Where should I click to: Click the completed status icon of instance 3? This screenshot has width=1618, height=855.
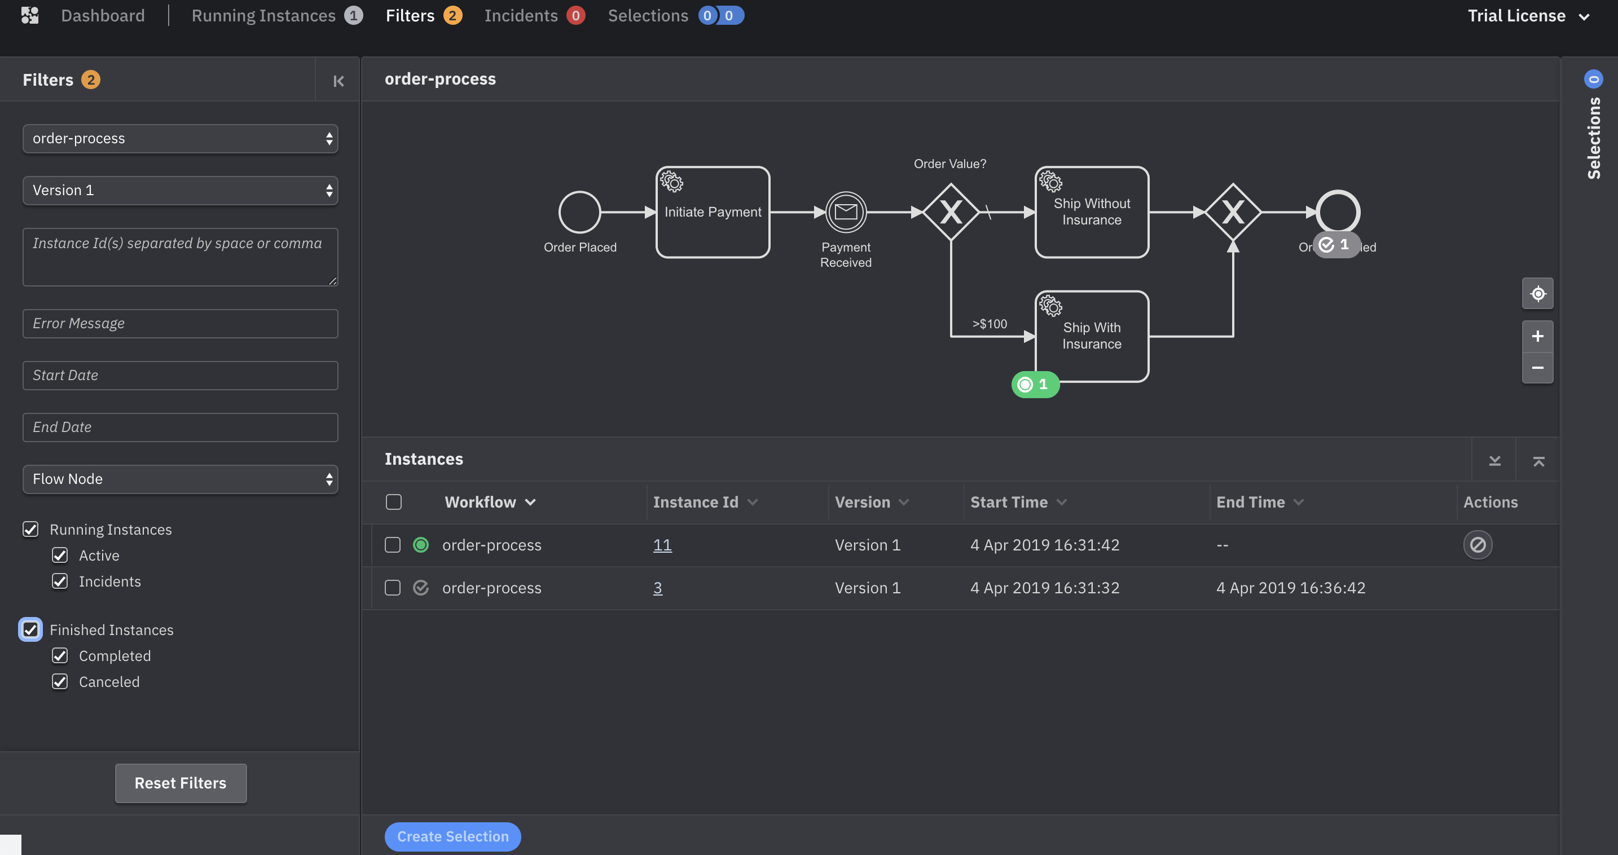pyautogui.click(x=420, y=587)
